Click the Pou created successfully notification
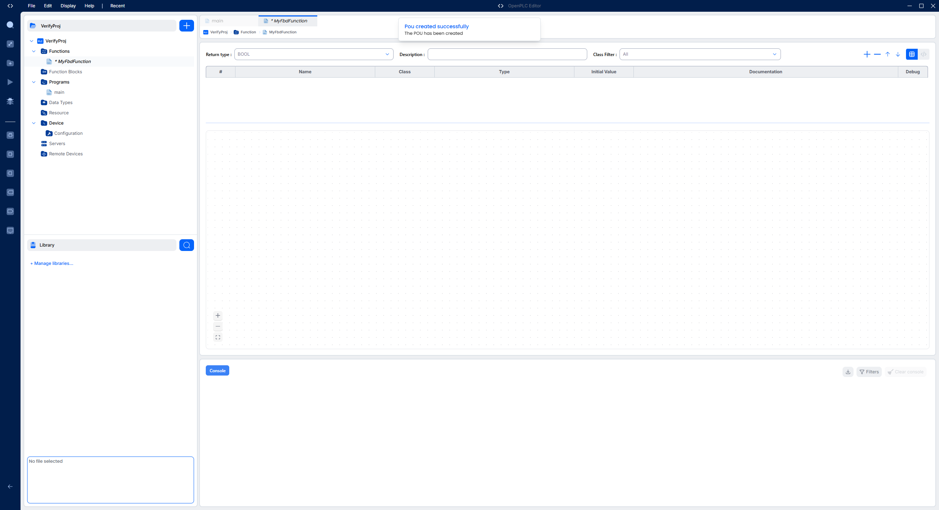The image size is (939, 510). (x=469, y=29)
